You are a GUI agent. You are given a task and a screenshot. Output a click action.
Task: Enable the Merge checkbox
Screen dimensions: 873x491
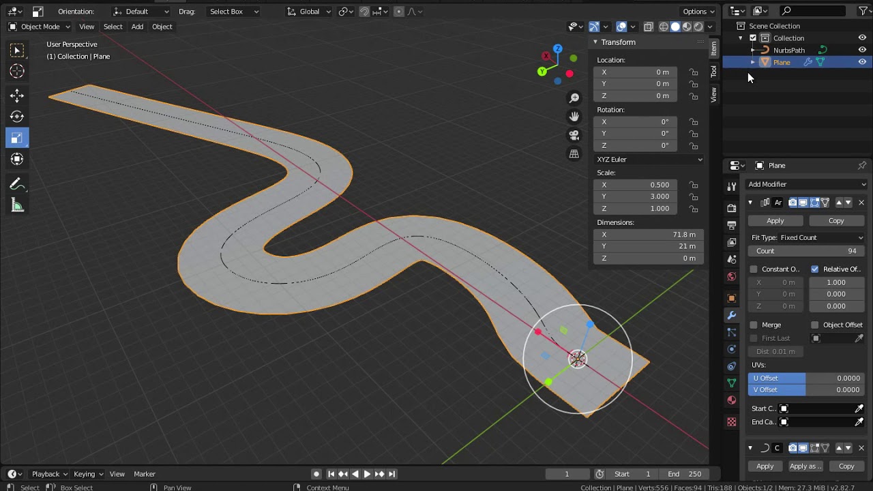(x=754, y=325)
